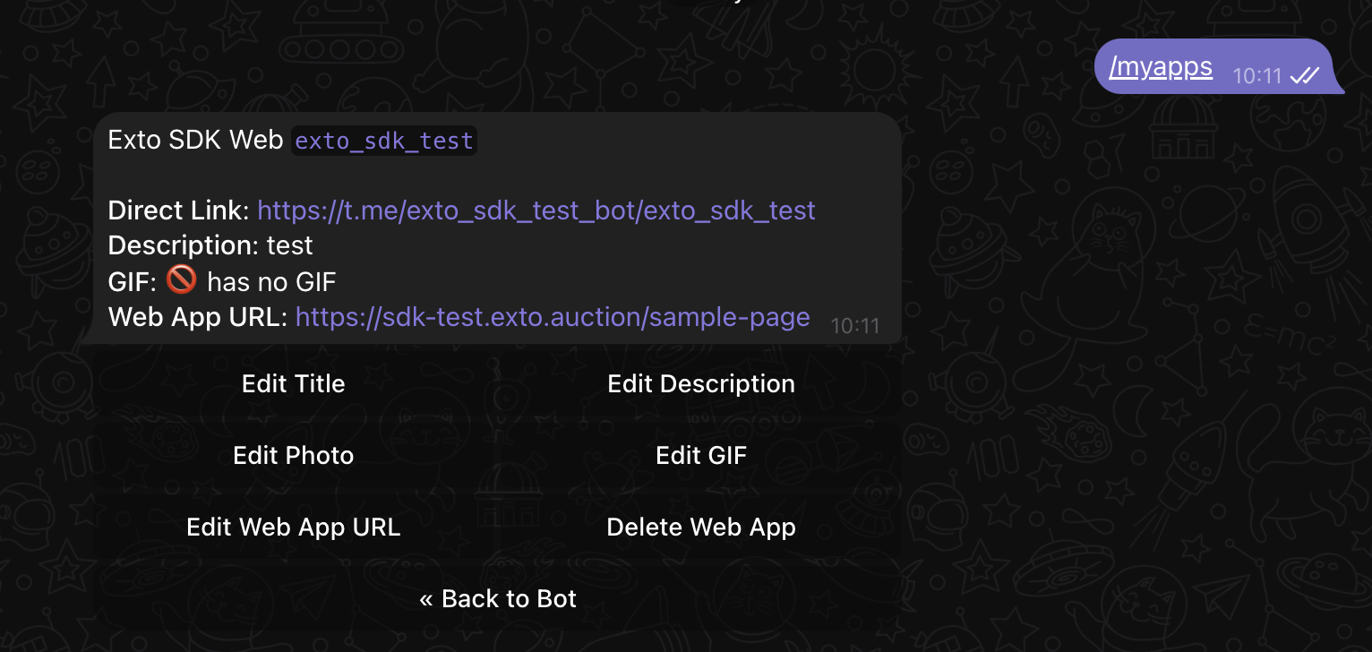
Task: Hit the Delete Web App button
Action: click(x=701, y=528)
